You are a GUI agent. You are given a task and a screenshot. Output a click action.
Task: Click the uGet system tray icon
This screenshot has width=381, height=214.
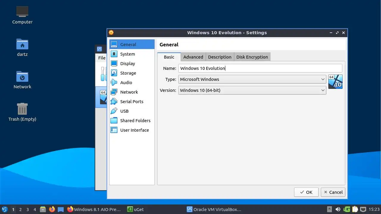[346, 209]
